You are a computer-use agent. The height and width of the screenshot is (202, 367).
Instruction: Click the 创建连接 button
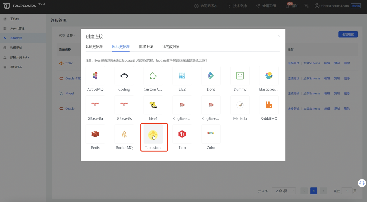(348, 34)
